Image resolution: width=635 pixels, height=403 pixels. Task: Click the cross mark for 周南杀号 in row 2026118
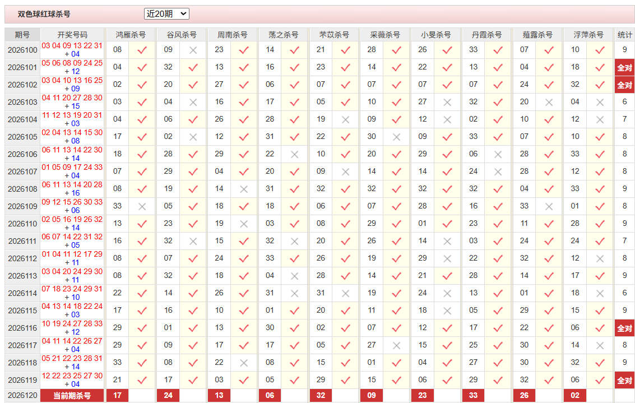coord(244,363)
